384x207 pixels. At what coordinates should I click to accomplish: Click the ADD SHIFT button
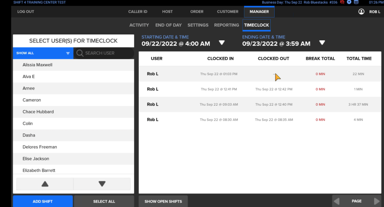[43, 201]
